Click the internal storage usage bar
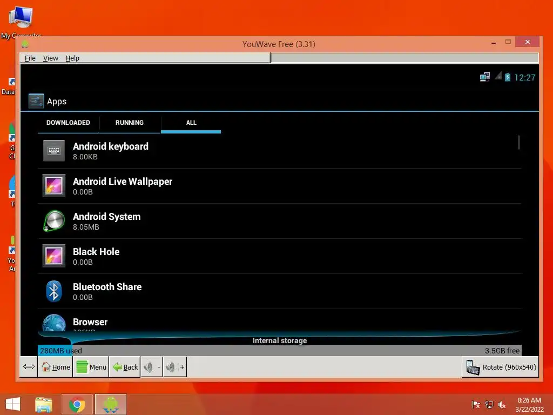 pos(279,350)
